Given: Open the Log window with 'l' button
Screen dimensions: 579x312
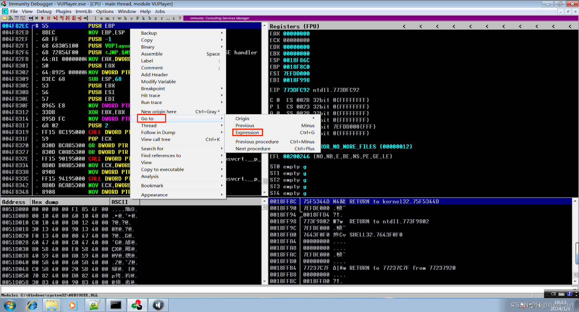Looking at the screenshot, I should coord(95,18).
